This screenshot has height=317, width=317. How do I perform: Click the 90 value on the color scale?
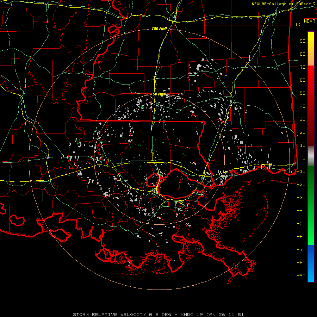[x=303, y=41]
